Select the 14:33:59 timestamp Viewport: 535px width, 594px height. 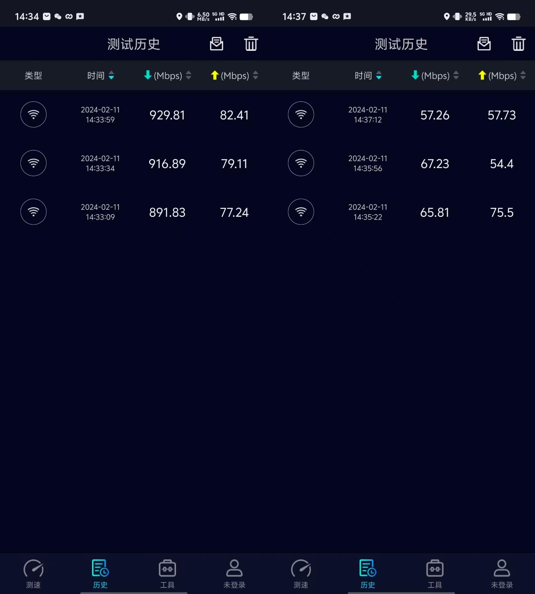point(100,115)
